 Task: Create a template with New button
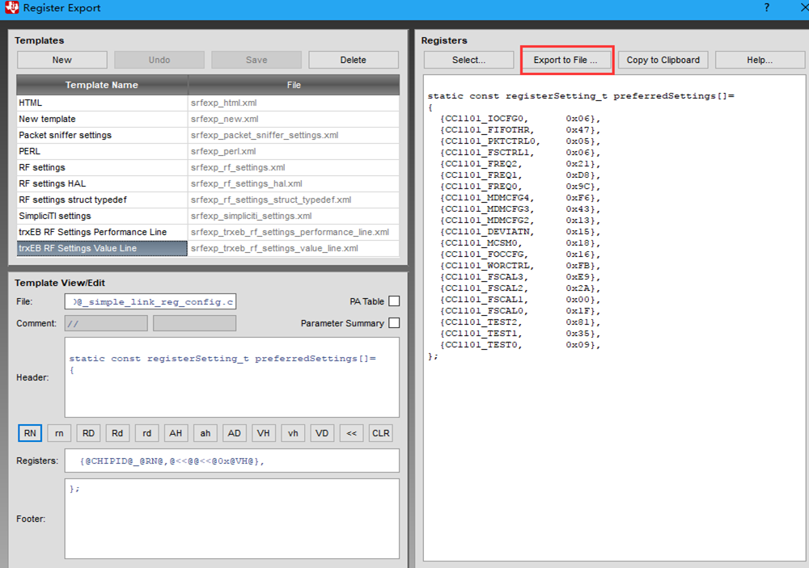[62, 60]
